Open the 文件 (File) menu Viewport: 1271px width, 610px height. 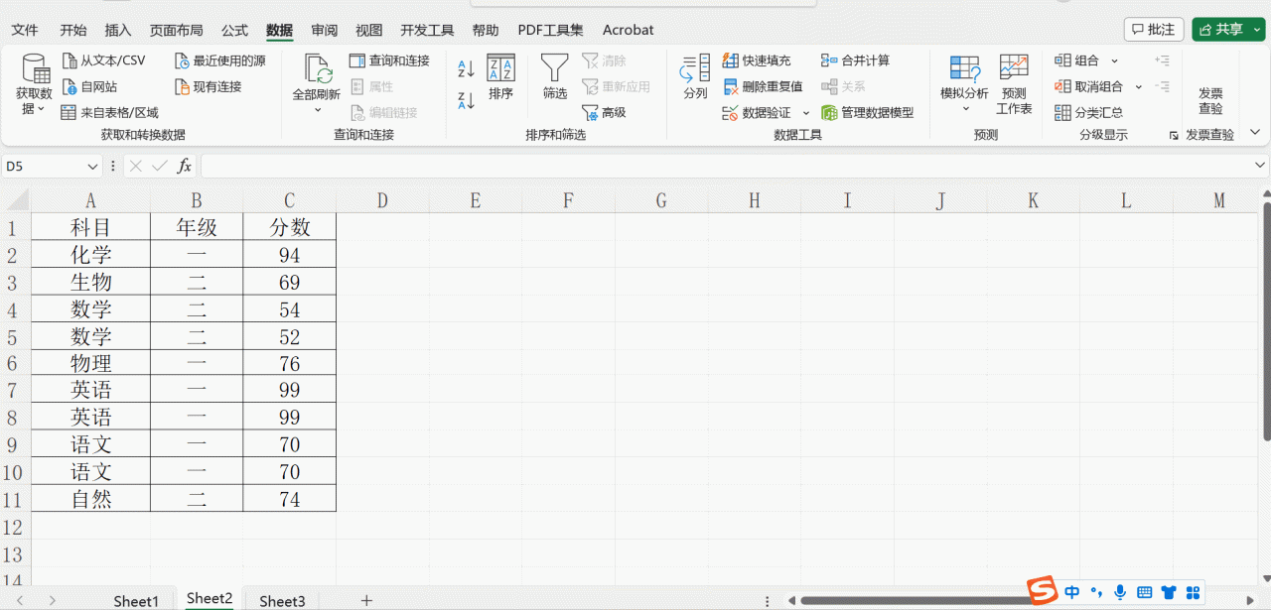[25, 30]
